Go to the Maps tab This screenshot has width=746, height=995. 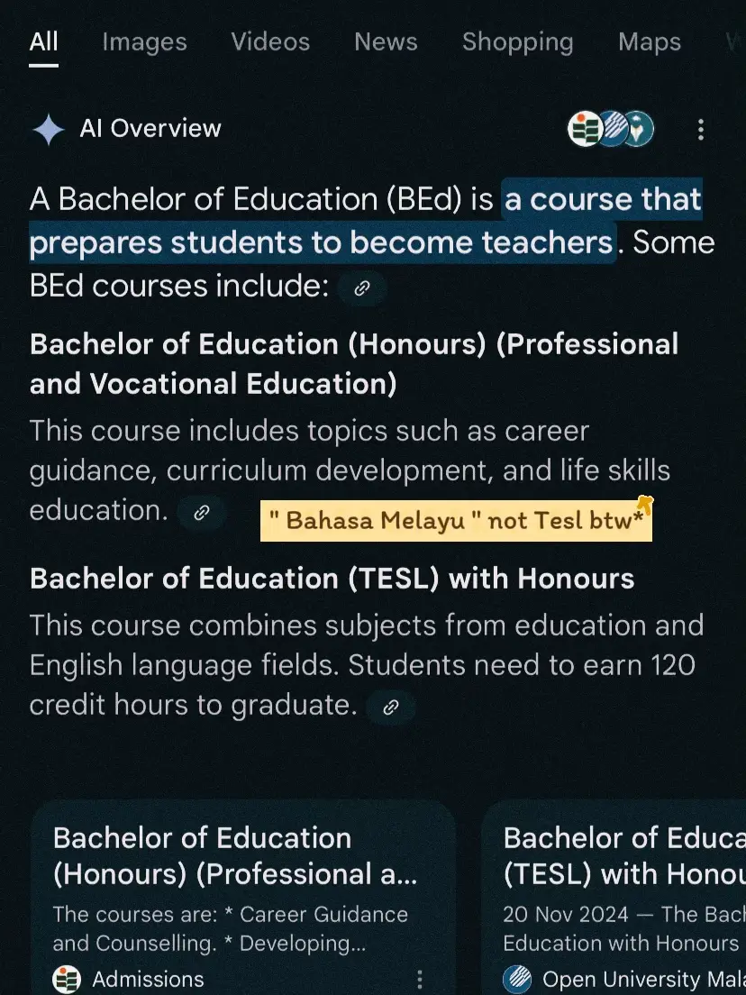650,41
